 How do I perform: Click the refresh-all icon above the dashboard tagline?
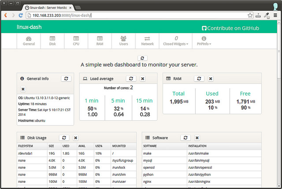(x=142, y=58)
